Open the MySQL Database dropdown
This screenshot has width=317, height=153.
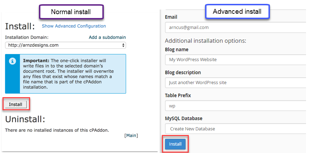(236, 129)
